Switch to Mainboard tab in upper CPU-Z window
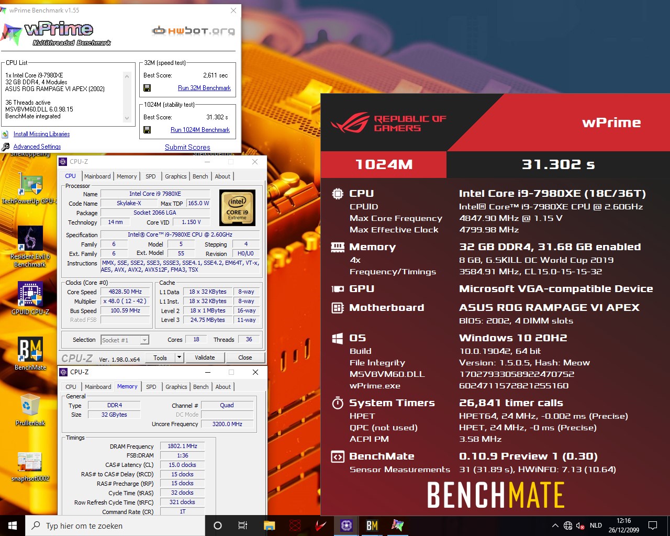This screenshot has width=670, height=536. coord(97,176)
